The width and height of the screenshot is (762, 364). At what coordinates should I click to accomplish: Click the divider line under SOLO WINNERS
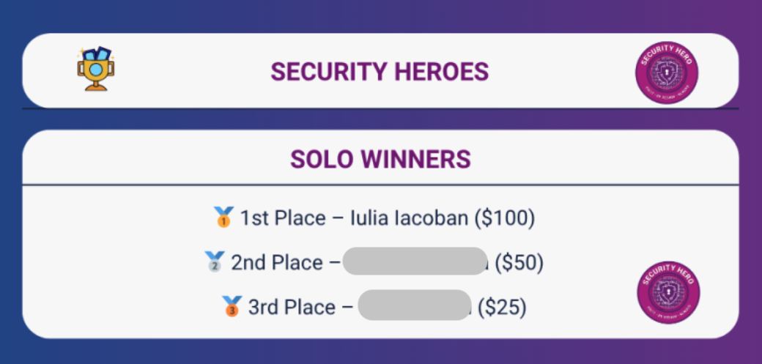coord(380,185)
